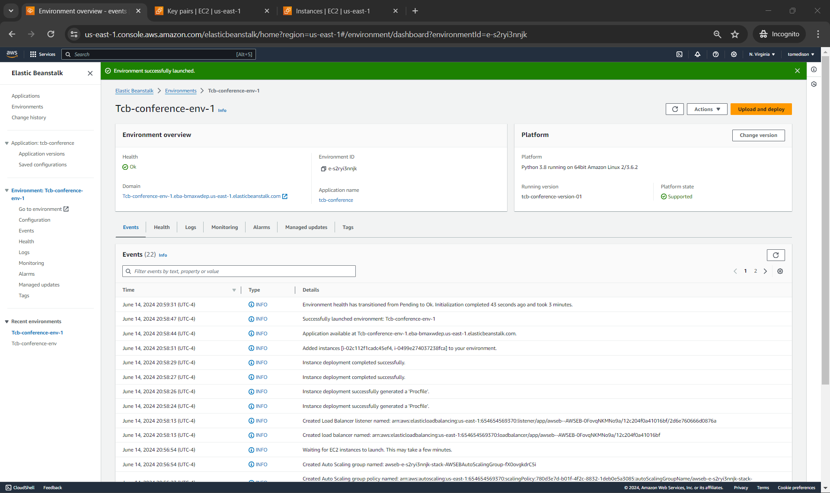Open the Actions dropdown
The image size is (830, 493).
(x=707, y=109)
